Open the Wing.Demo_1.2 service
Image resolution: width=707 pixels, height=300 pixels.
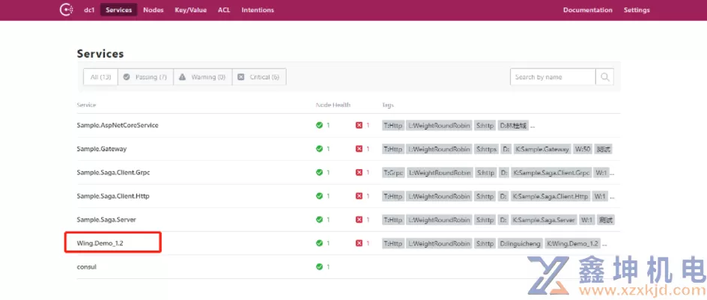[100, 243]
